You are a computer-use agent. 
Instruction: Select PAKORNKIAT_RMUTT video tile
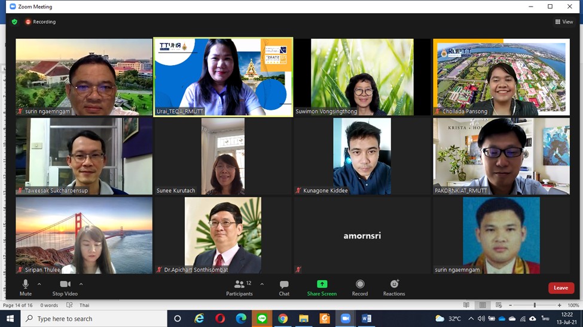502,156
